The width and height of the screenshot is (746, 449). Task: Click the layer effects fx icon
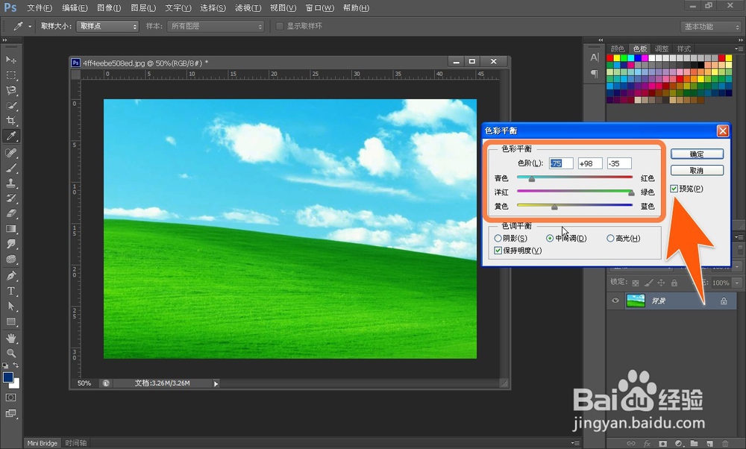click(647, 443)
